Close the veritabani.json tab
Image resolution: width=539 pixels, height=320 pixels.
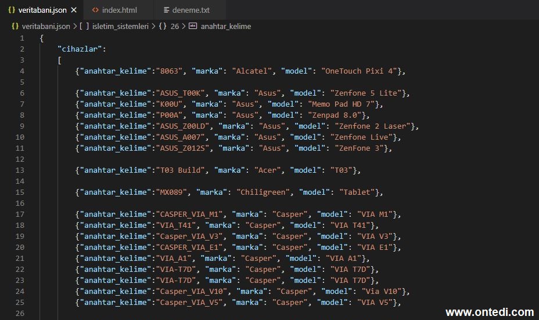tap(74, 10)
